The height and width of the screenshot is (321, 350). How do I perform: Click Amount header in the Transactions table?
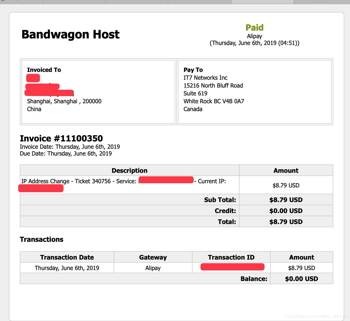(x=302, y=257)
